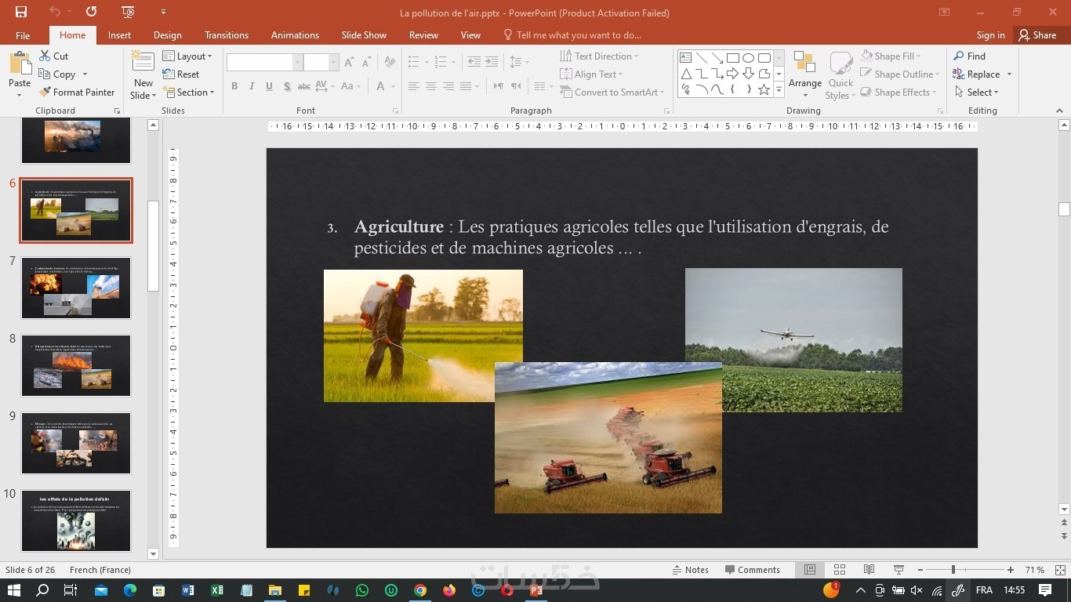The width and height of the screenshot is (1071, 602).
Task: Click the Paste button
Action: [x=20, y=75]
